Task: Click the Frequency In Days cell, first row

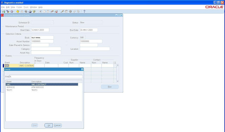Action: tap(39, 66)
